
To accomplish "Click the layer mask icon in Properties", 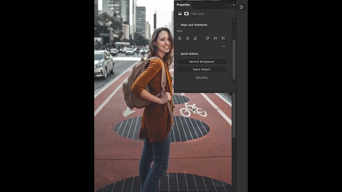I will (x=186, y=14).
